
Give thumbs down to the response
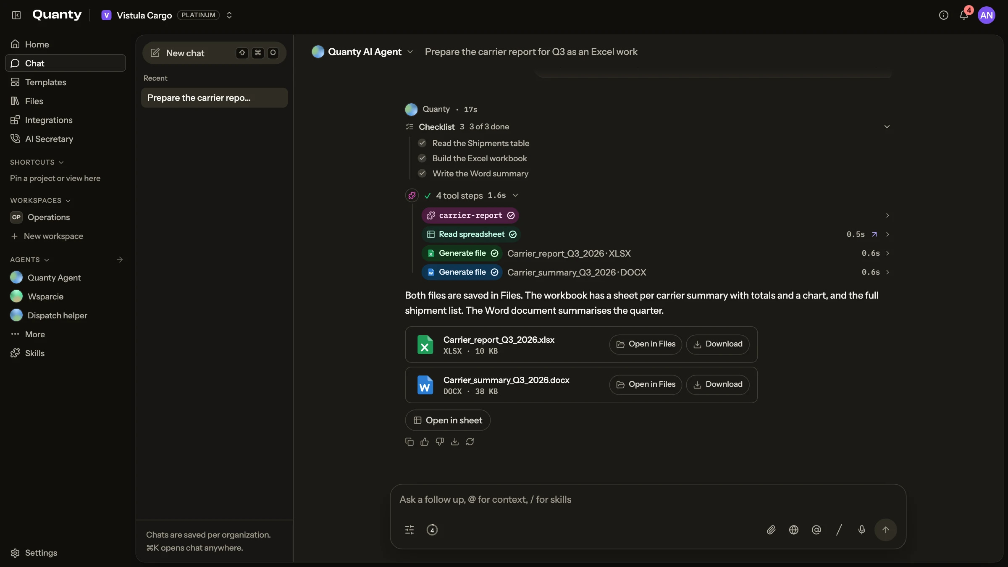point(440,441)
